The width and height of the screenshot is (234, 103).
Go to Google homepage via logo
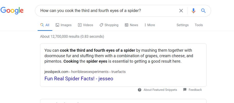tap(12, 11)
